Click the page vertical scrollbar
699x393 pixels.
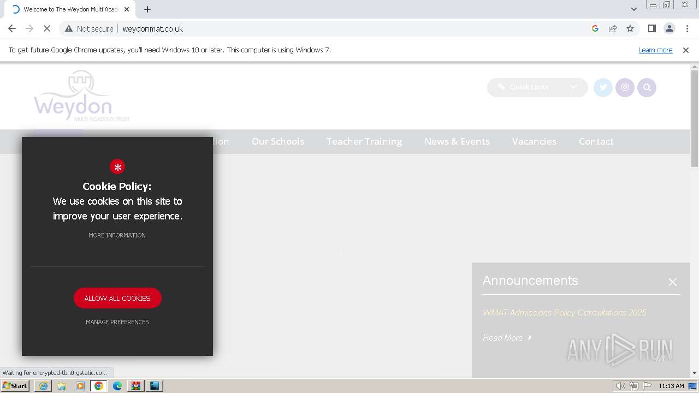pos(695,117)
